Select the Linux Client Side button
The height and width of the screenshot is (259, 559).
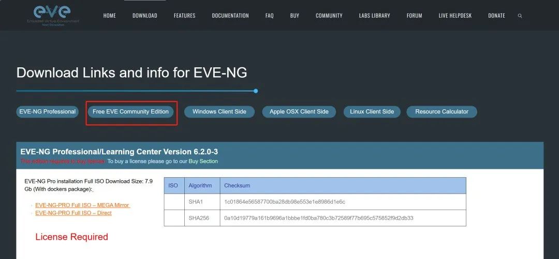(x=372, y=112)
